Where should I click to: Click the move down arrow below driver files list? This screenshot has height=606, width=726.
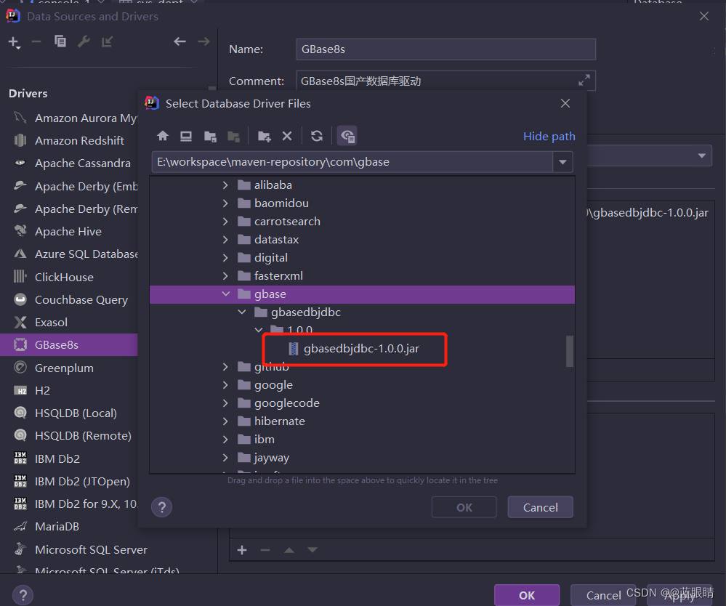tap(312, 550)
